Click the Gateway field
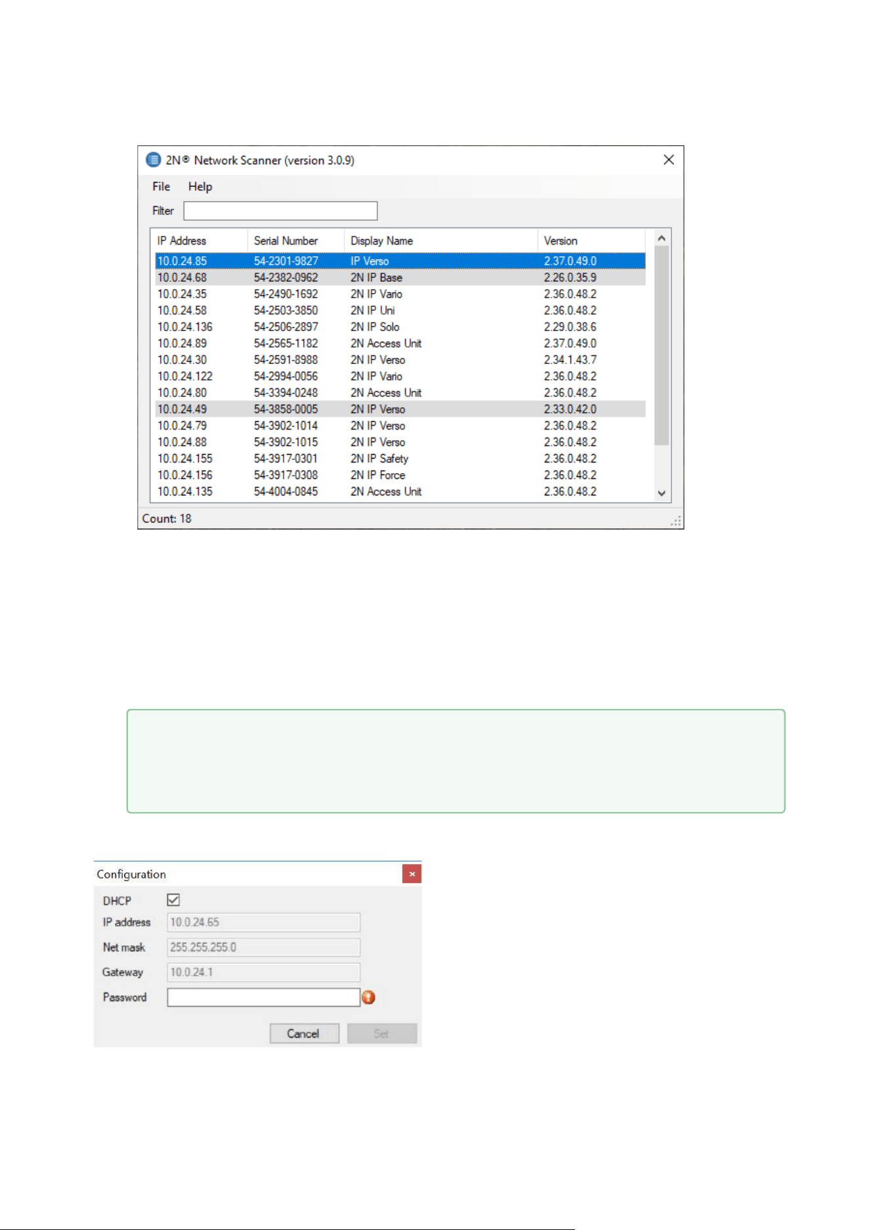The width and height of the screenshot is (869, 1230). click(263, 972)
